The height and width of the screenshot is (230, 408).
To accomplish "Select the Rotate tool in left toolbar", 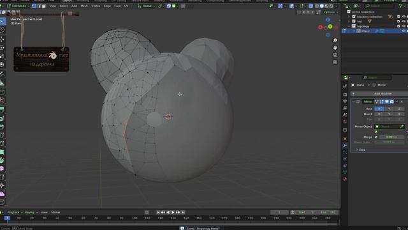I will point(2,48).
